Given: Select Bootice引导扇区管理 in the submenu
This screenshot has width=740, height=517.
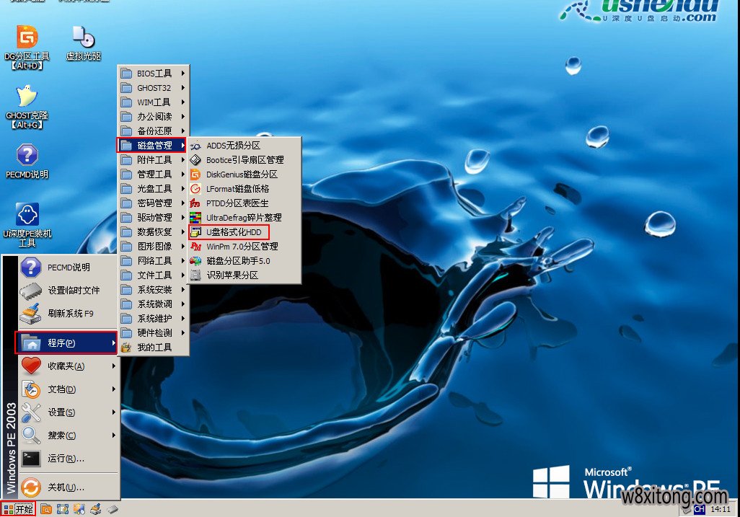Looking at the screenshot, I should (x=238, y=159).
